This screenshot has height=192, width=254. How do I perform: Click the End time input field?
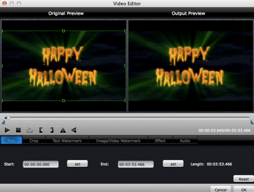click(136, 164)
